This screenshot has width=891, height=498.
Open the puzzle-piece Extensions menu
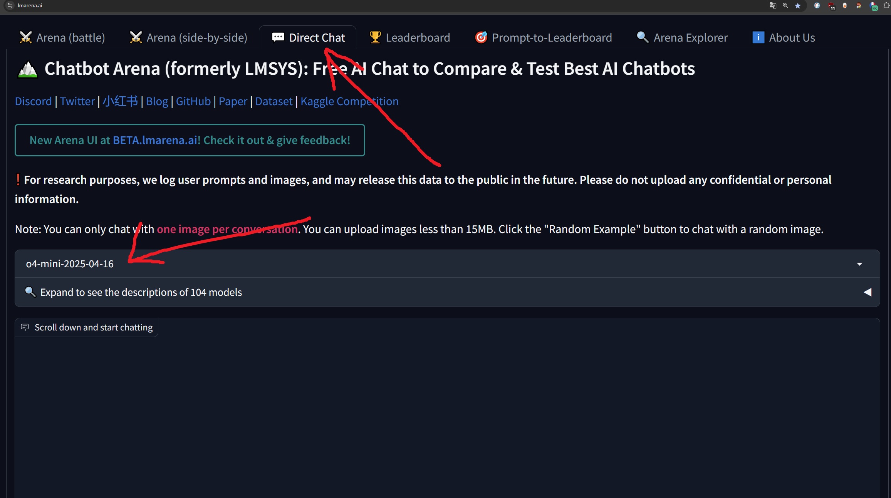tap(886, 5)
